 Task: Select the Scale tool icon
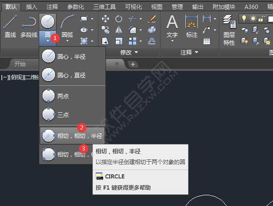tap(119, 41)
